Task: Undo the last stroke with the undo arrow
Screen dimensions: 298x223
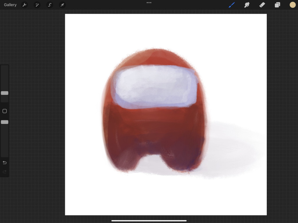Action: [5, 163]
